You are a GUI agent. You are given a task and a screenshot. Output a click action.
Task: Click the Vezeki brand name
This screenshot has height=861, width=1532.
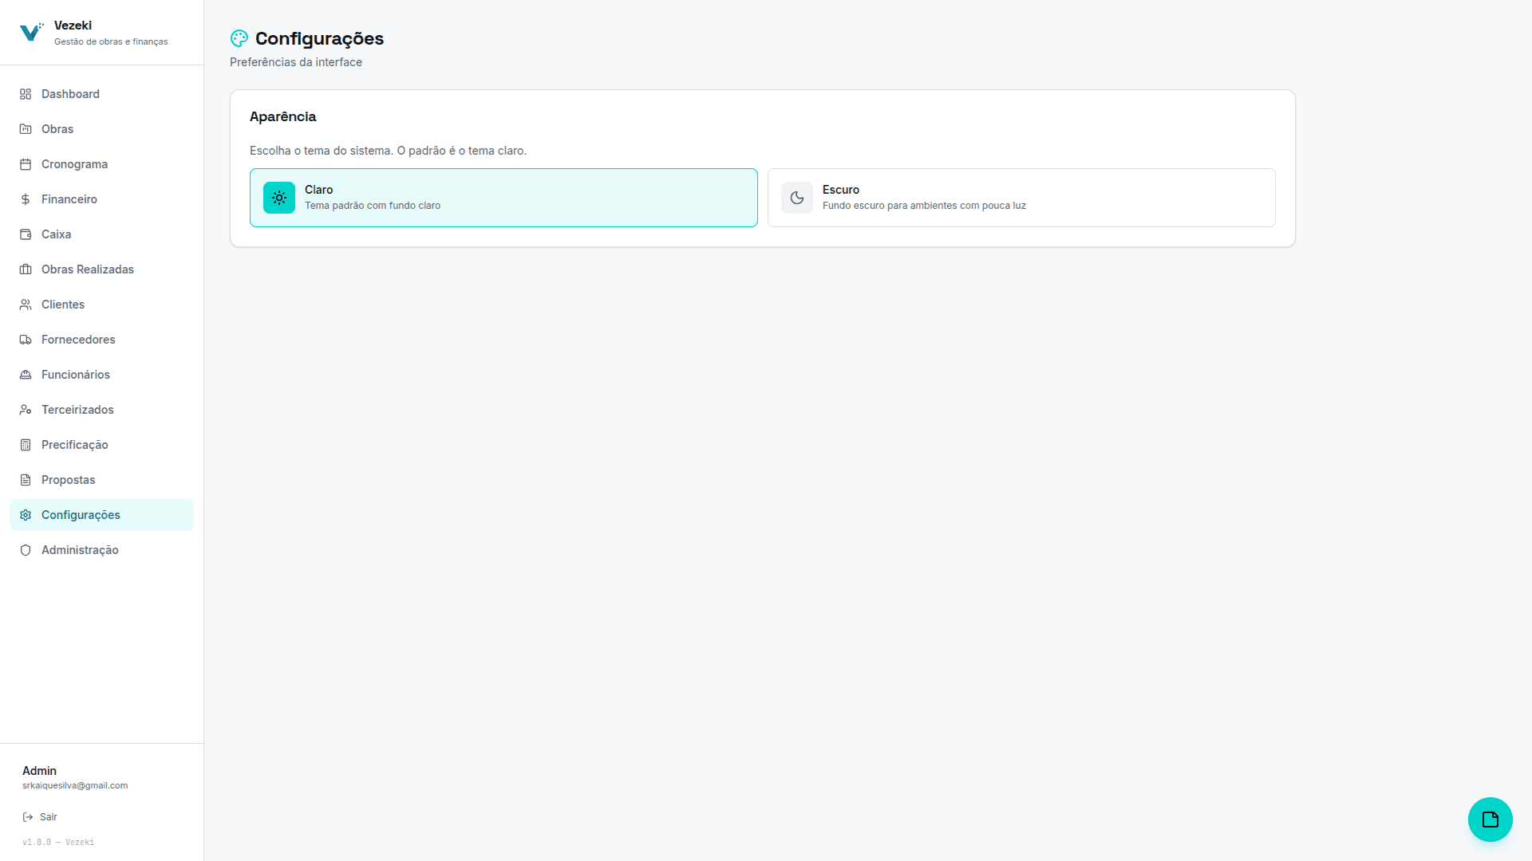click(73, 26)
